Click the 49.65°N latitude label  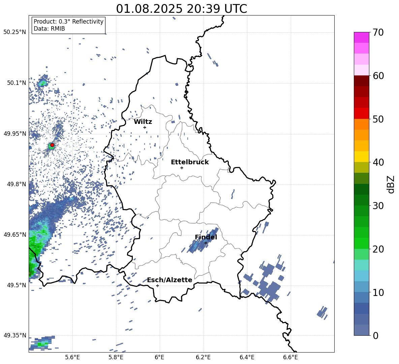coord(15,235)
